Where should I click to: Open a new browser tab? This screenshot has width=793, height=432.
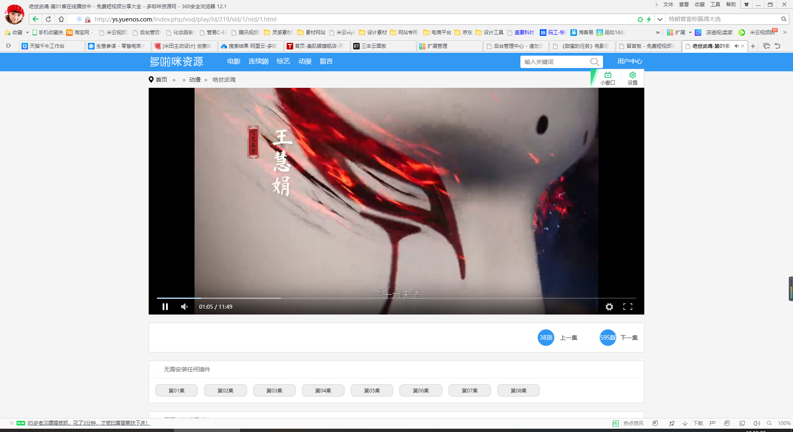coord(753,46)
